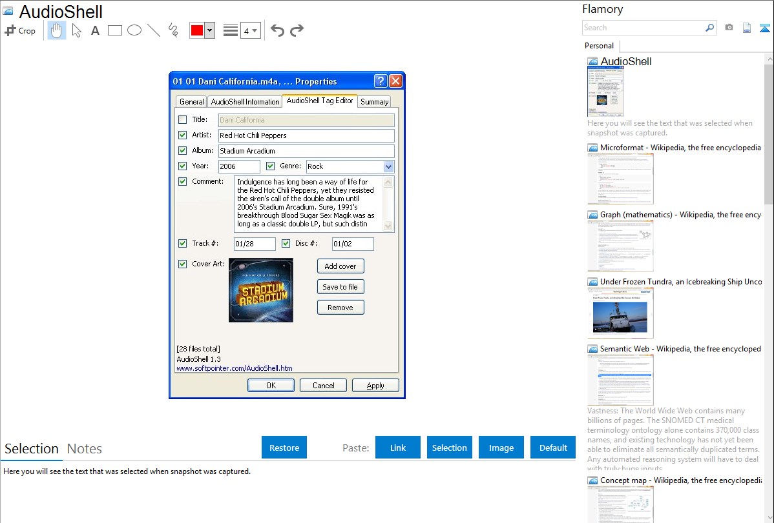
Task: Uncheck the Artist checkbox
Action: point(183,135)
